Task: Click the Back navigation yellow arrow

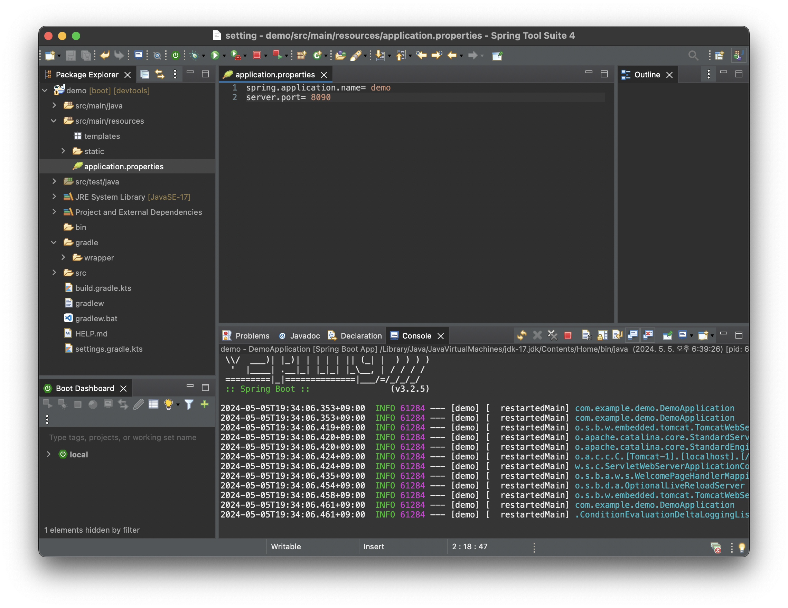Action: click(x=452, y=56)
